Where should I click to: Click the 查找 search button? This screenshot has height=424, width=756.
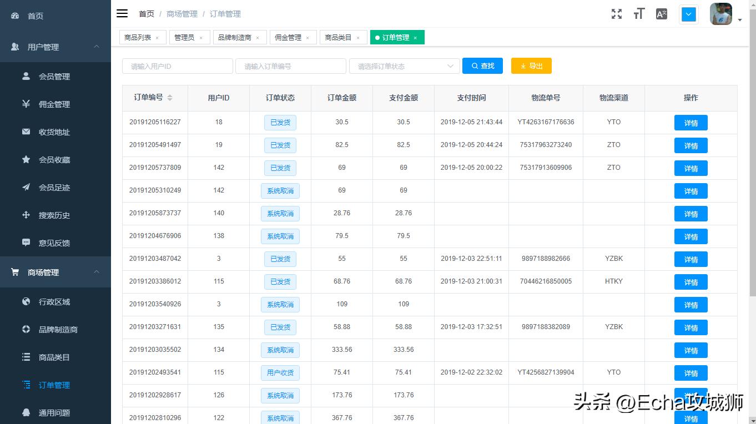[x=482, y=66]
